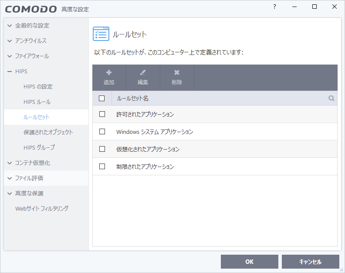Click the ルールセット list icon beside heading
Screen dimensions: 345x273
101,34
